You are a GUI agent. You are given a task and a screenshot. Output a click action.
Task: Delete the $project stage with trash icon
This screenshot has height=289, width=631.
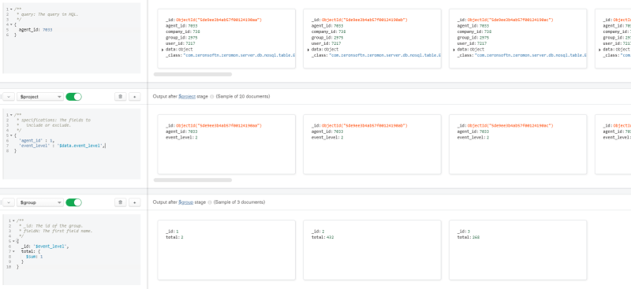pyautogui.click(x=121, y=97)
